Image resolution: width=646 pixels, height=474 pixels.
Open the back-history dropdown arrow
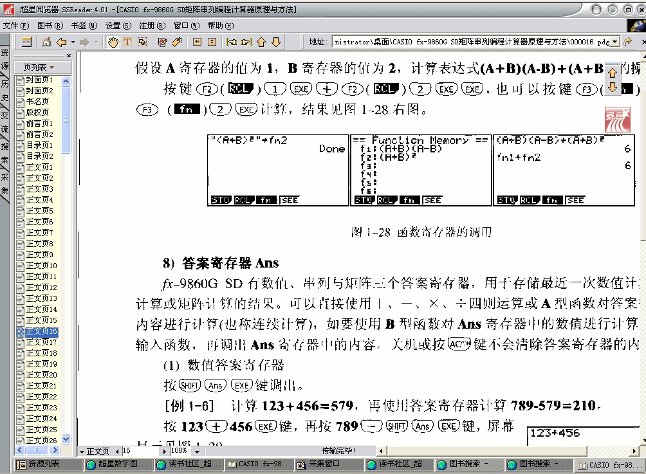coord(73,42)
